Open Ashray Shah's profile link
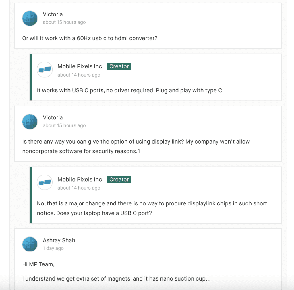This screenshot has width=294, height=290. pos(59,240)
